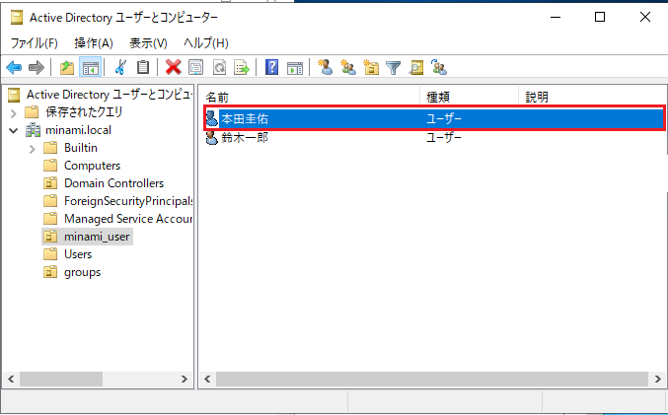Screen dimensions: 668x415
Task: Click tree pane scroll left arrow
Action: tap(11, 379)
